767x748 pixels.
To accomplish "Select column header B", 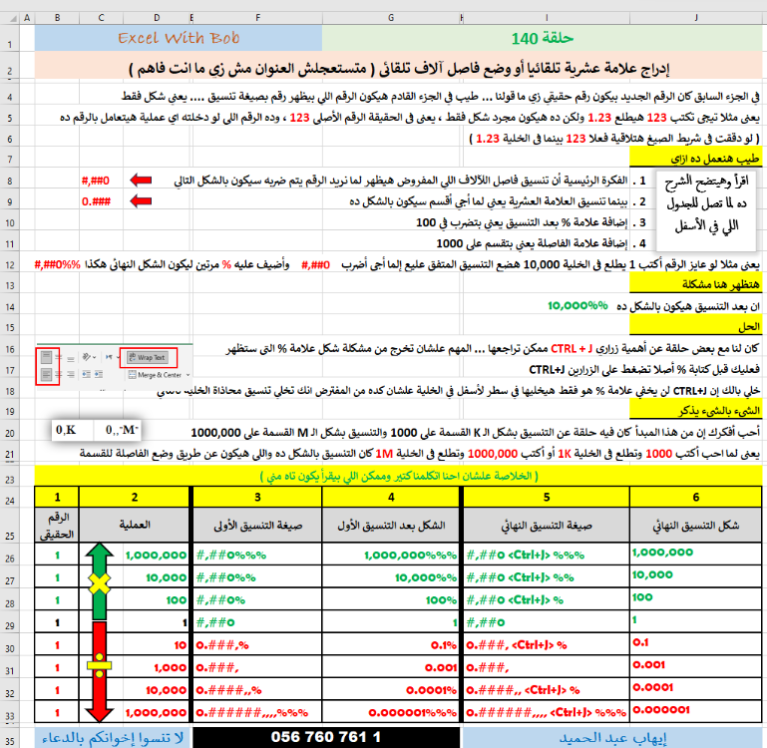I will (x=57, y=18).
